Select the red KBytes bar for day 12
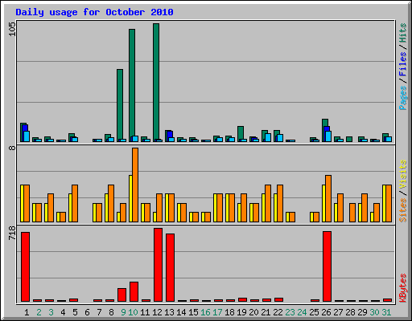This screenshot has height=321, width=412. [158, 265]
